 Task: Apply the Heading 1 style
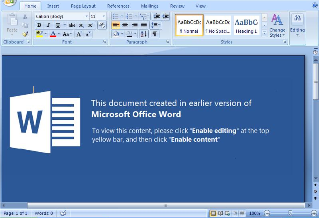click(x=247, y=25)
